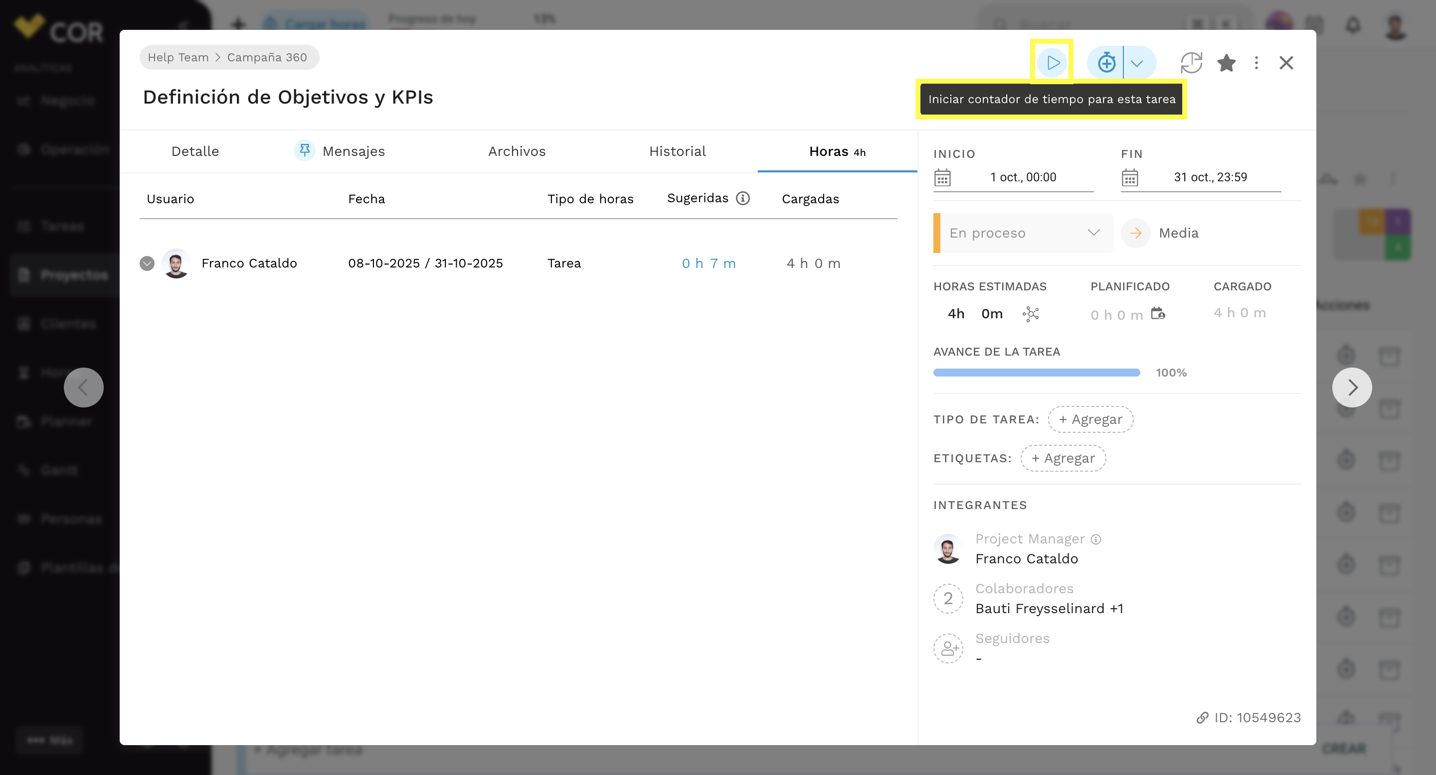
Task: Add followers with person-plus icon
Action: point(948,648)
